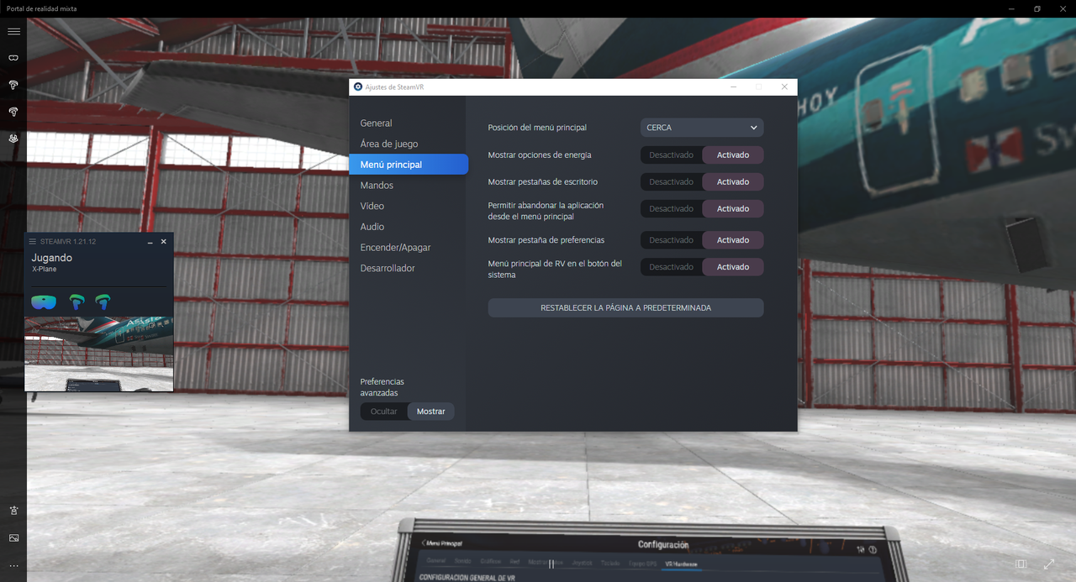1076x582 pixels.
Task: Minimize the Ajustes de SteamVR window
Action: tap(734, 87)
